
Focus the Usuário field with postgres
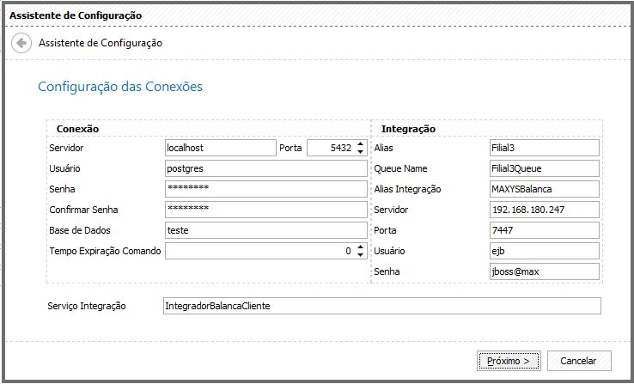coord(266,168)
